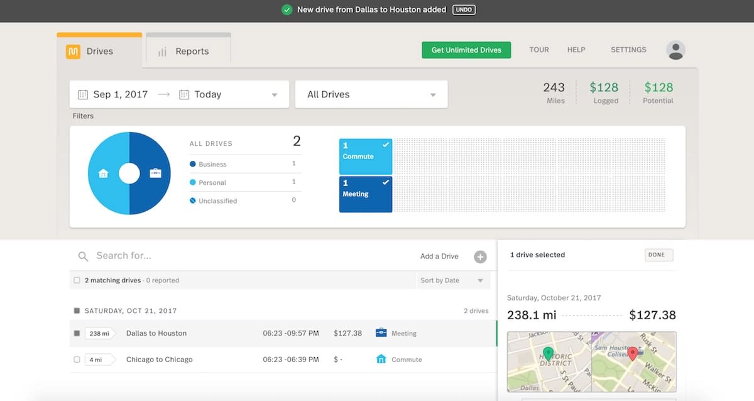Toggle the select-all matching drives checkbox
Image resolution: width=754 pixels, height=401 pixels.
coord(77,280)
